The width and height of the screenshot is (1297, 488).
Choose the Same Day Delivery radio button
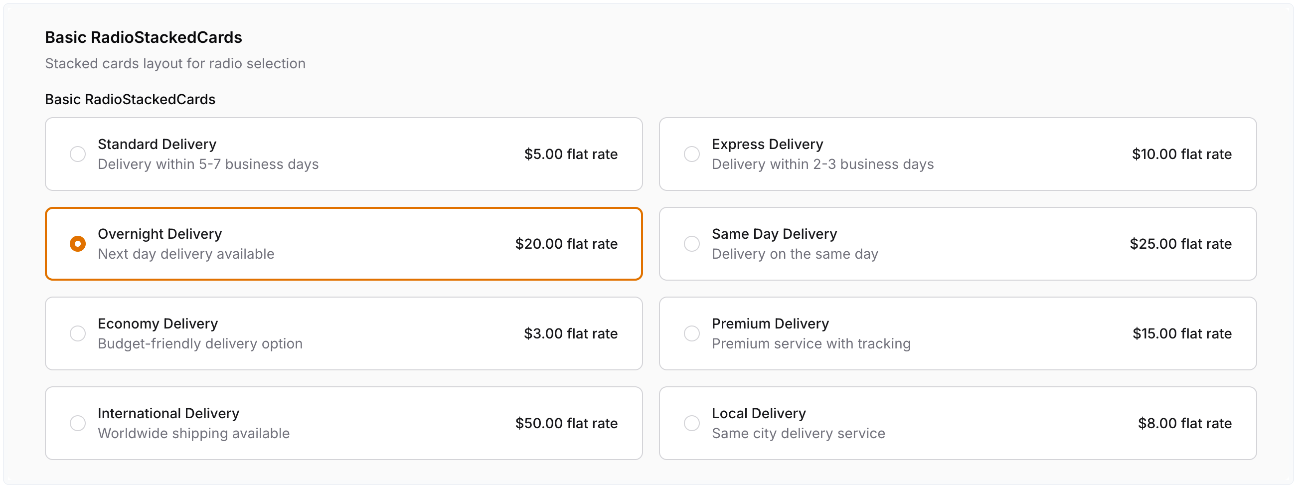(x=692, y=244)
